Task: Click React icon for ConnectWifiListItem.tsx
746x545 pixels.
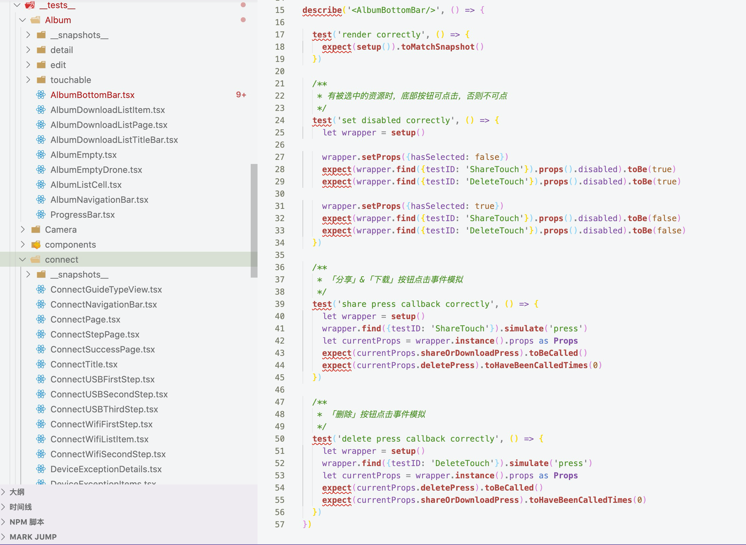Action: coord(41,439)
